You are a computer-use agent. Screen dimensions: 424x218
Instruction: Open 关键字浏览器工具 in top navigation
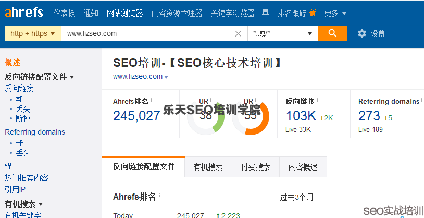tap(240, 13)
